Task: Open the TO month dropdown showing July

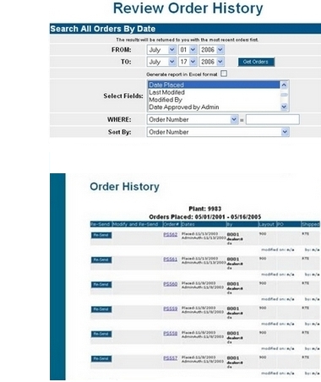Action: pyautogui.click(x=161, y=62)
